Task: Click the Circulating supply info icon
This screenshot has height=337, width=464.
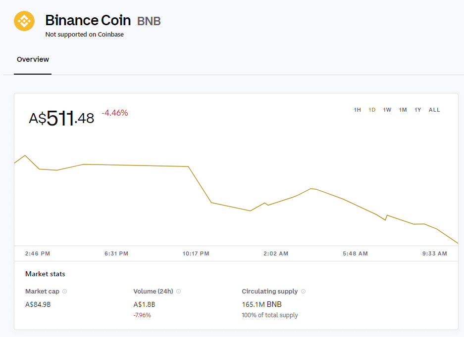Action: (x=304, y=291)
